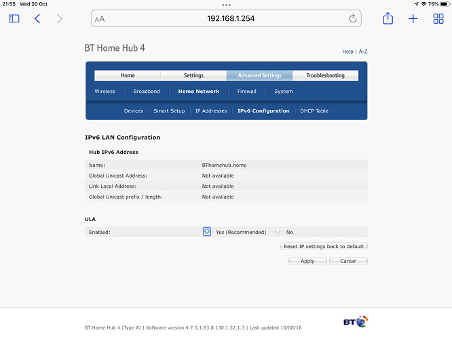This screenshot has width=452, height=339.
Task: Open the Home tab
Action: click(128, 75)
